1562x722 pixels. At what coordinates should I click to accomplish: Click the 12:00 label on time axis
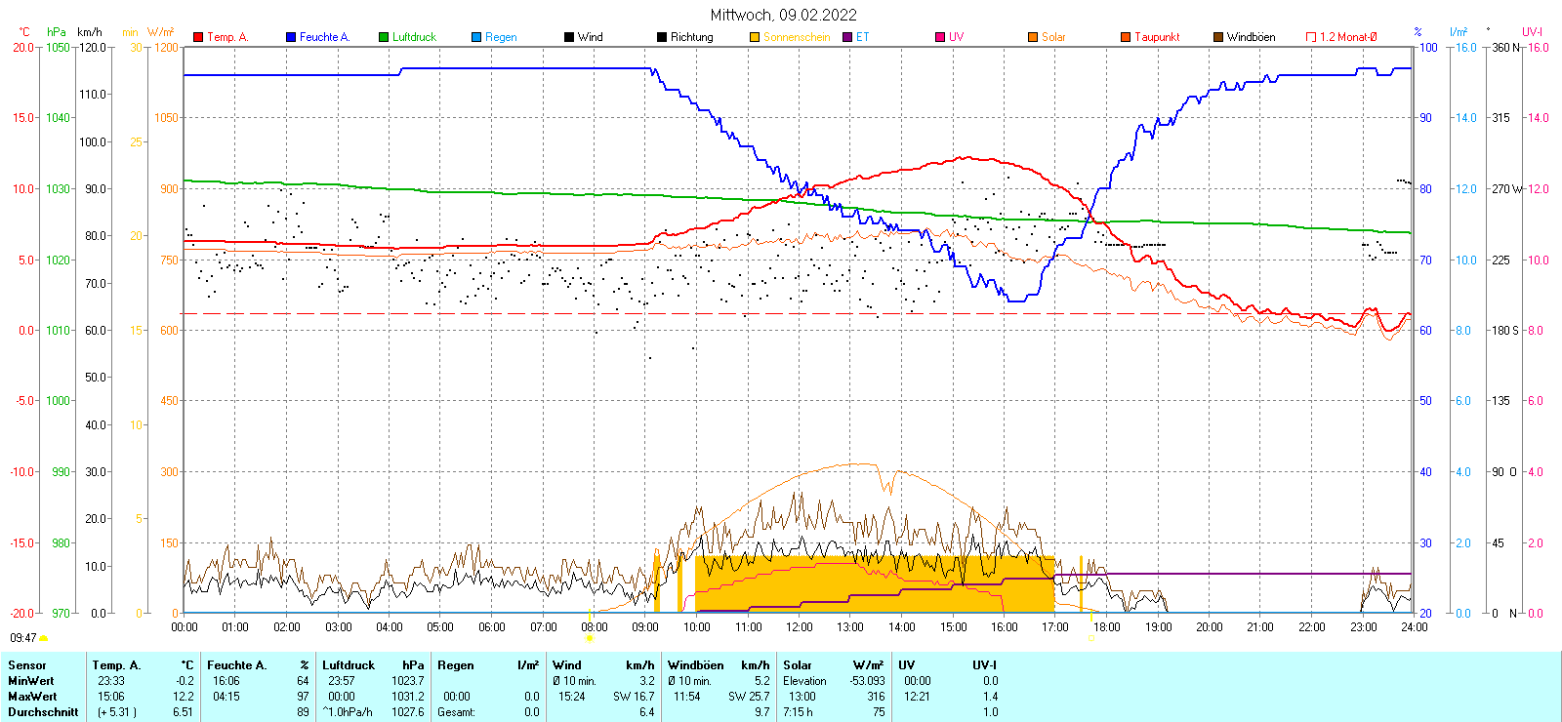pyautogui.click(x=799, y=627)
